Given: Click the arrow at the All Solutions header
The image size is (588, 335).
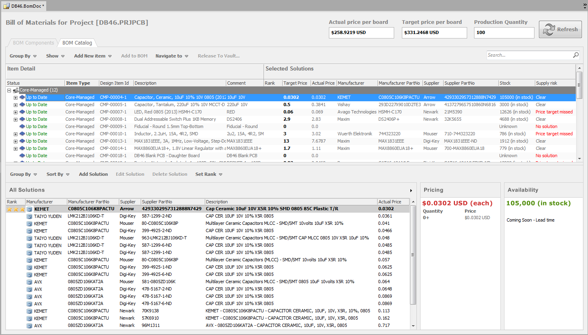Looking at the screenshot, I should coord(411,190).
